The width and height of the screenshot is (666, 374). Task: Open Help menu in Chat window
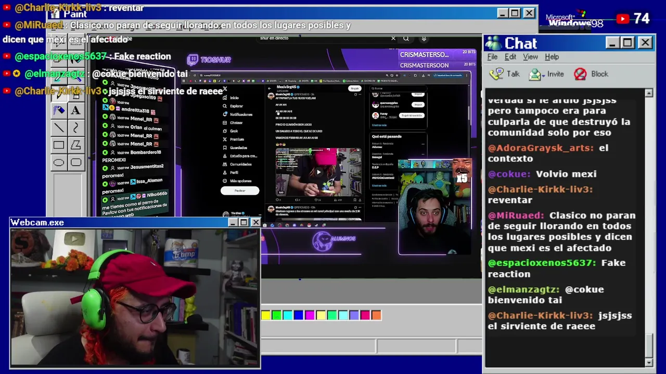tap(552, 57)
